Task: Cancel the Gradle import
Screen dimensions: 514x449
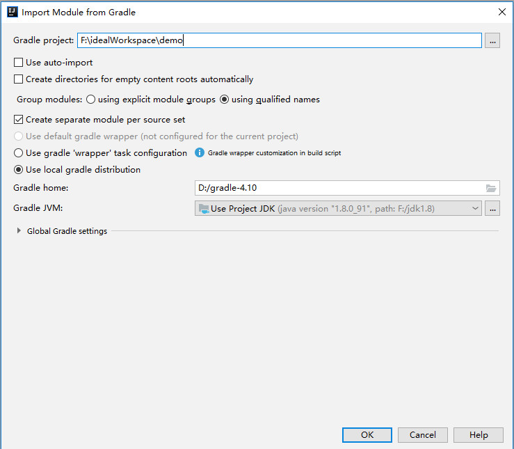Action: (423, 435)
